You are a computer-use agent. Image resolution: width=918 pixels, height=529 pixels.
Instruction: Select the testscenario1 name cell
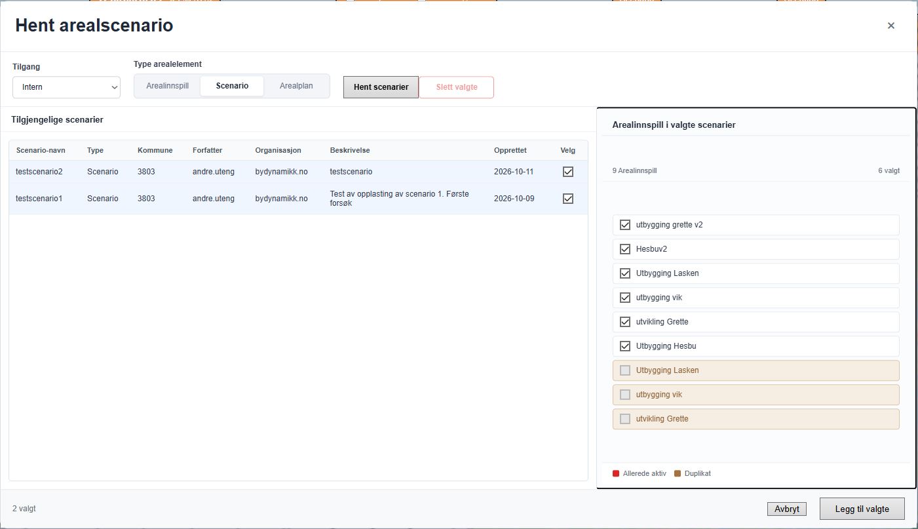coord(39,199)
